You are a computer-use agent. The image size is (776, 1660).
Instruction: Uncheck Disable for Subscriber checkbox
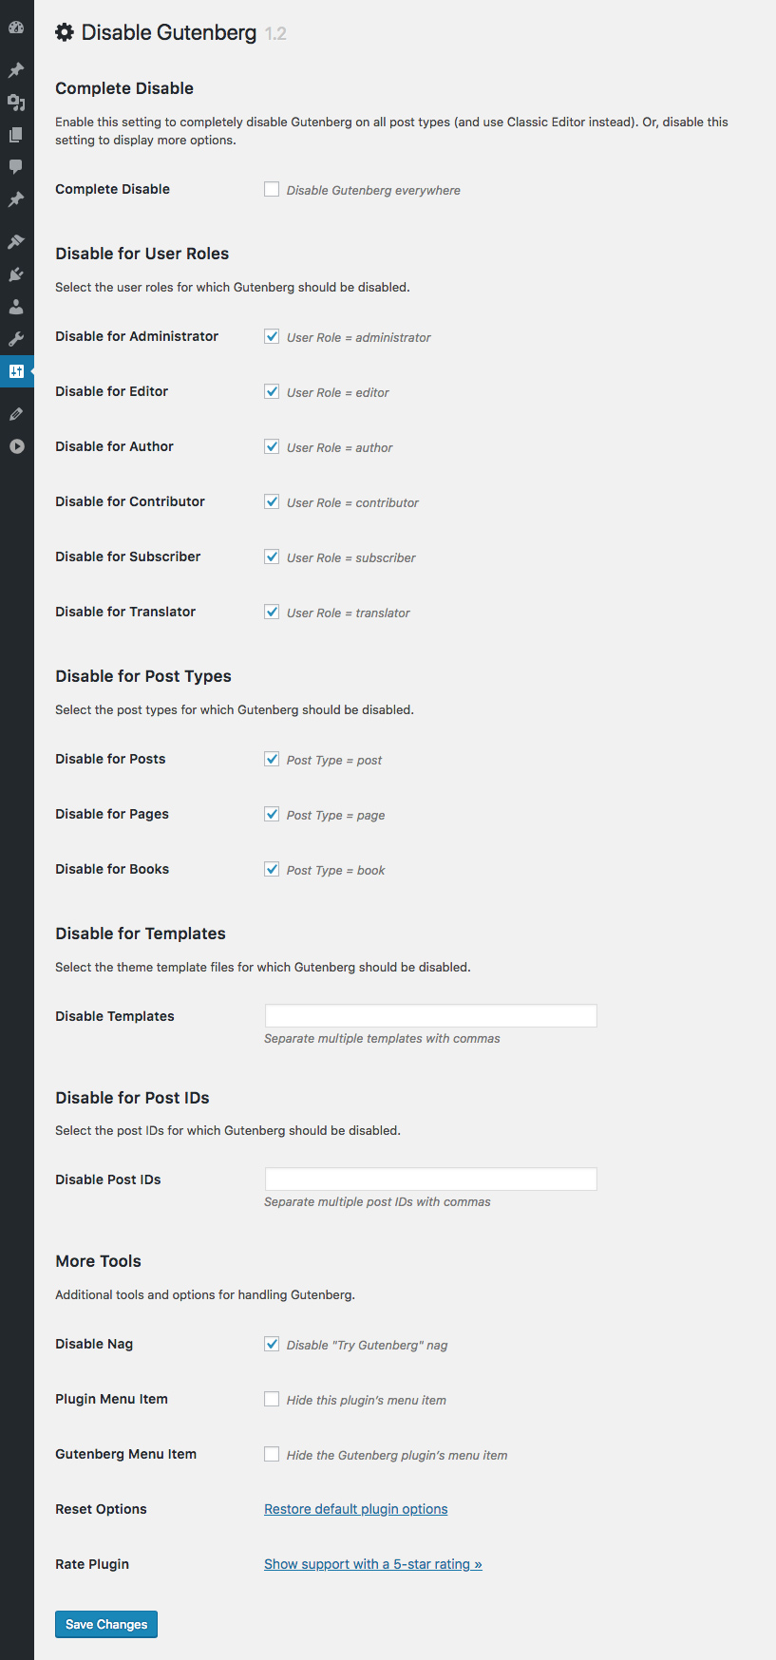pos(272,556)
